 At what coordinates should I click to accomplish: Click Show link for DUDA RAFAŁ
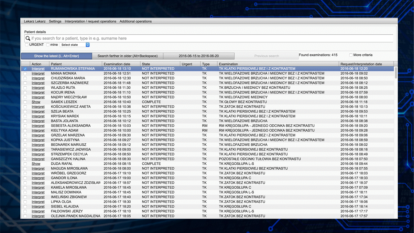click(36, 164)
